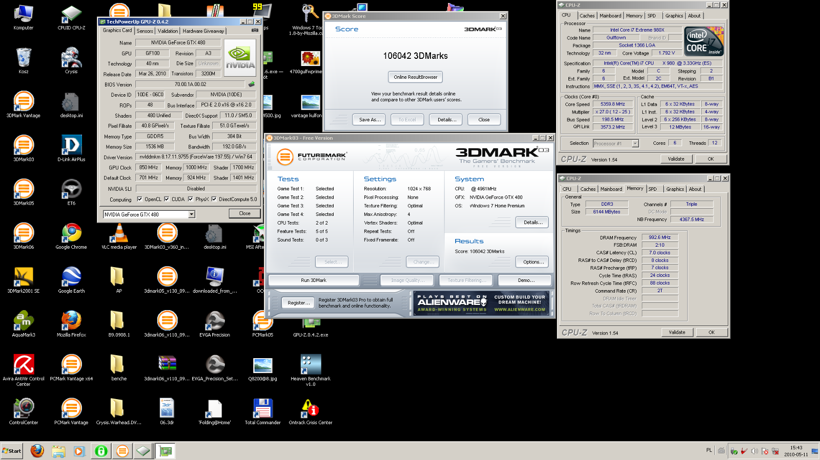
Task: Launch the ET6 desktop shortcut
Action: 71,192
